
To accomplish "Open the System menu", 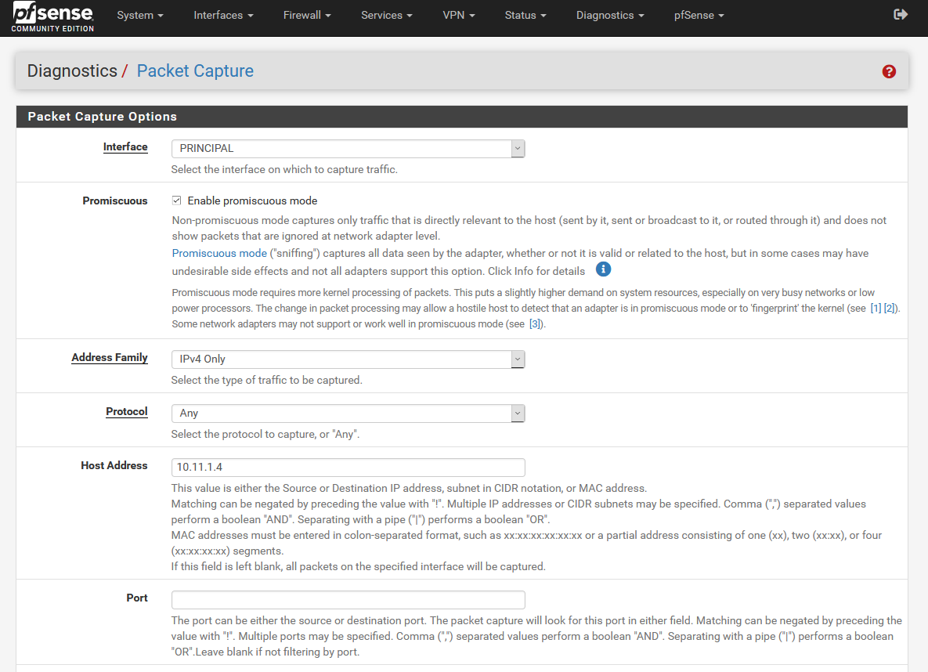I will [140, 15].
